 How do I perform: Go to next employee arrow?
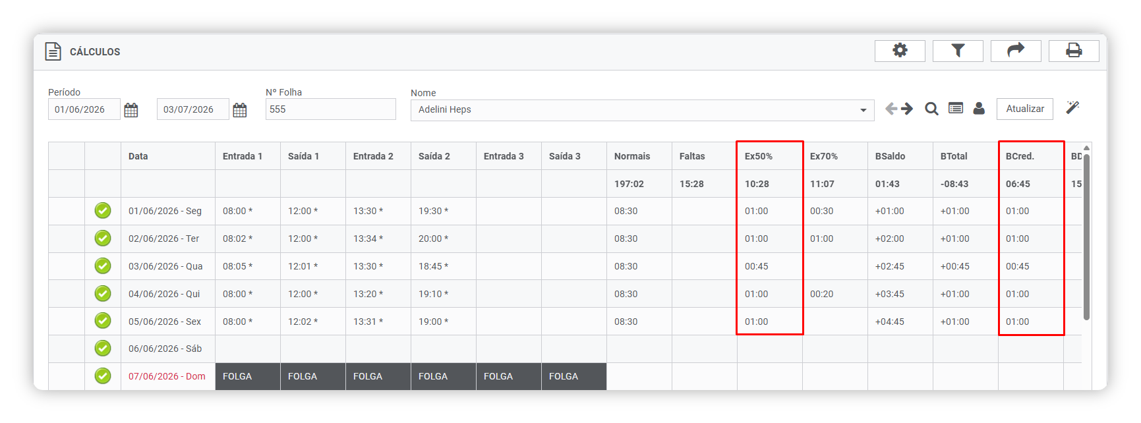point(907,109)
